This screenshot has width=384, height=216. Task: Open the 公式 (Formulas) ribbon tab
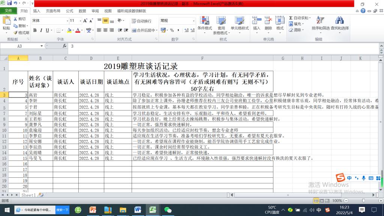click(69, 11)
